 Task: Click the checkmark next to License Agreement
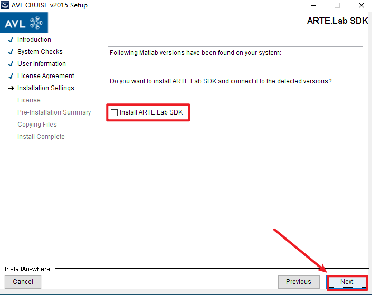(11, 76)
